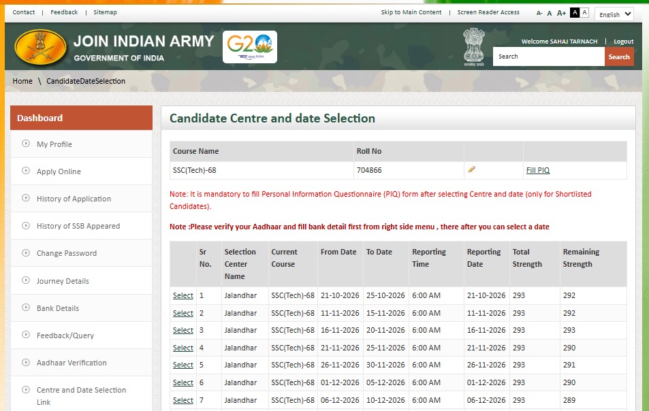Click the JOIN INDIAN ARMY site title

coord(144,42)
